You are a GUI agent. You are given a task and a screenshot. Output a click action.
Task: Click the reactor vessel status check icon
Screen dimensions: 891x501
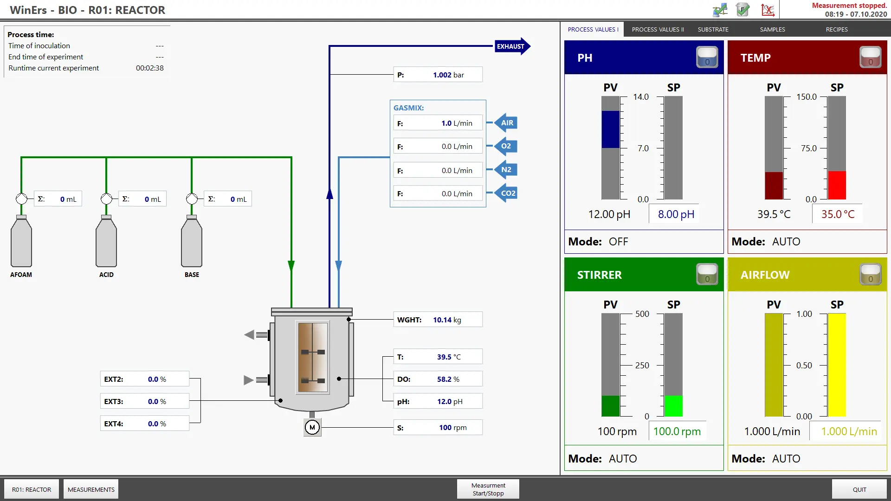(743, 10)
